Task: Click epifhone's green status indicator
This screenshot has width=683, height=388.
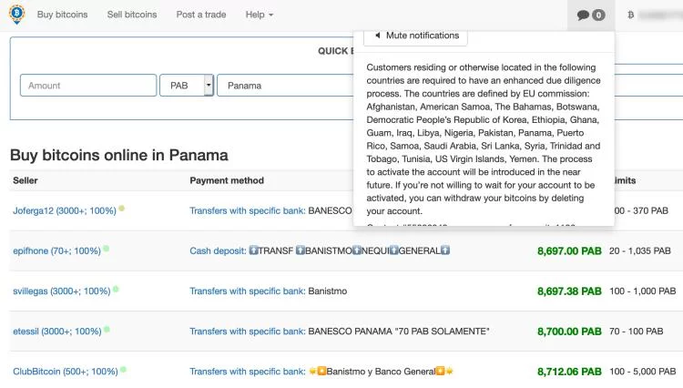Action: tap(106, 249)
